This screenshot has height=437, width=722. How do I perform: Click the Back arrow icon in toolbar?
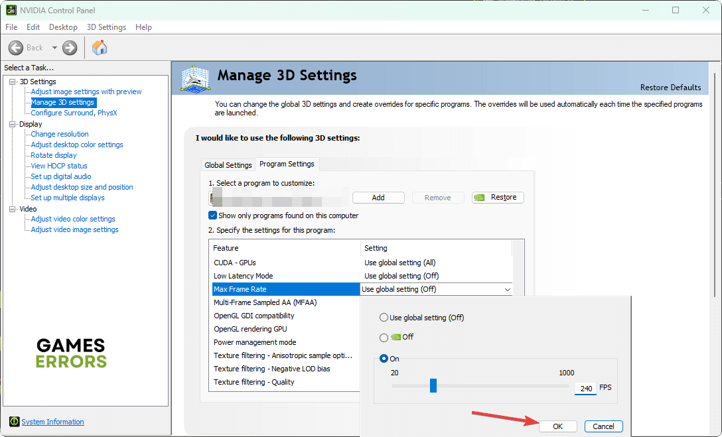[x=17, y=48]
